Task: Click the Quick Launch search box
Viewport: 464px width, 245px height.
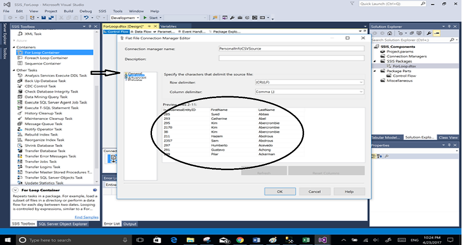Action: [x=393, y=4]
